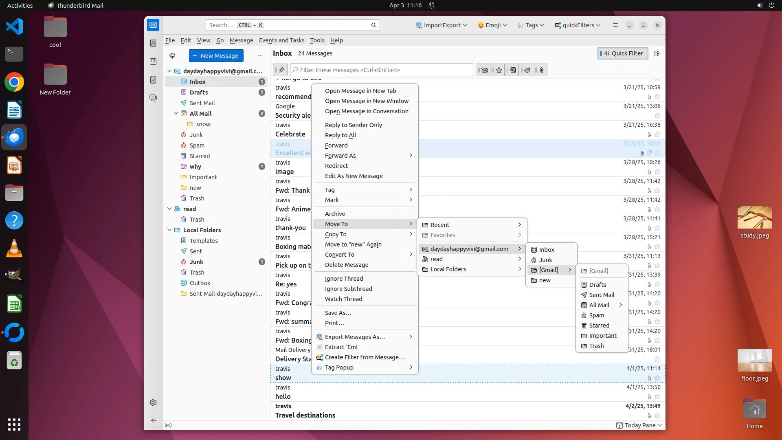This screenshot has width=782, height=440.
Task: Collapse the spaces toolbar
Action: (153, 420)
